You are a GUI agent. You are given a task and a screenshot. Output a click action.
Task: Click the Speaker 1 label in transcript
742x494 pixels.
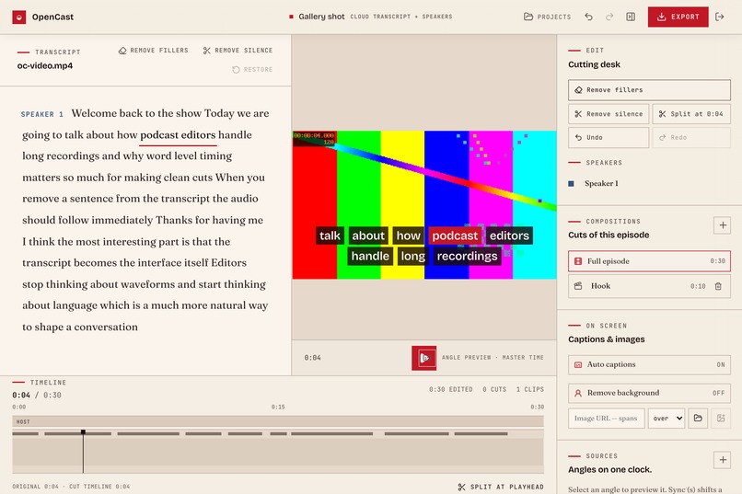pos(42,114)
